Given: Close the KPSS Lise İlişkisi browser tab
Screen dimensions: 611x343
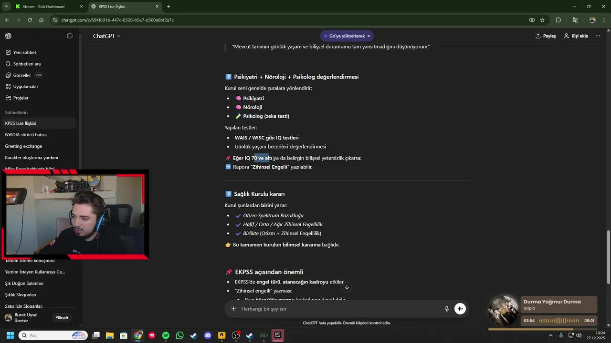Looking at the screenshot, I should [157, 7].
